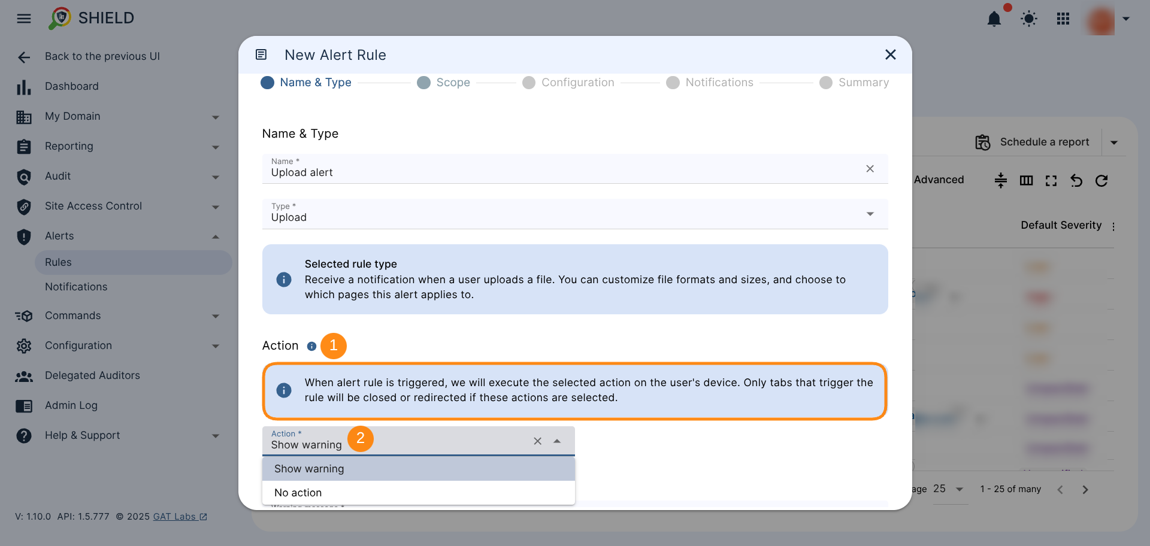This screenshot has width=1150, height=546.
Task: Click the Alerts shield icon
Action: (24, 236)
